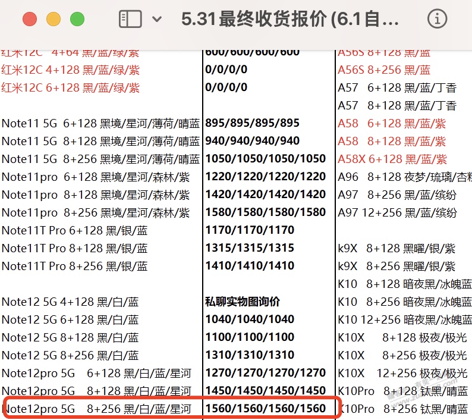The width and height of the screenshot is (472, 420).
Task: Select A58 8+128 黑/蓝/紫 entry
Action: coord(392,142)
